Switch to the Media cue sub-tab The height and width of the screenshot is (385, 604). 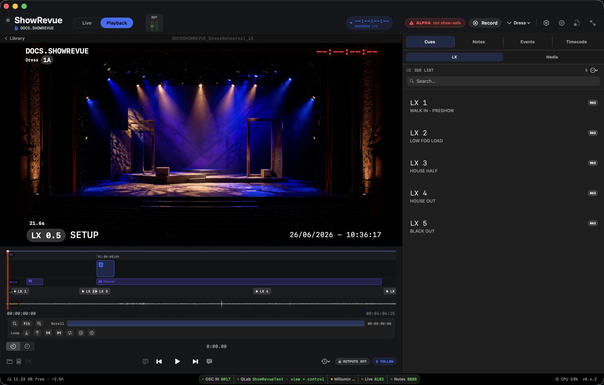tap(552, 57)
